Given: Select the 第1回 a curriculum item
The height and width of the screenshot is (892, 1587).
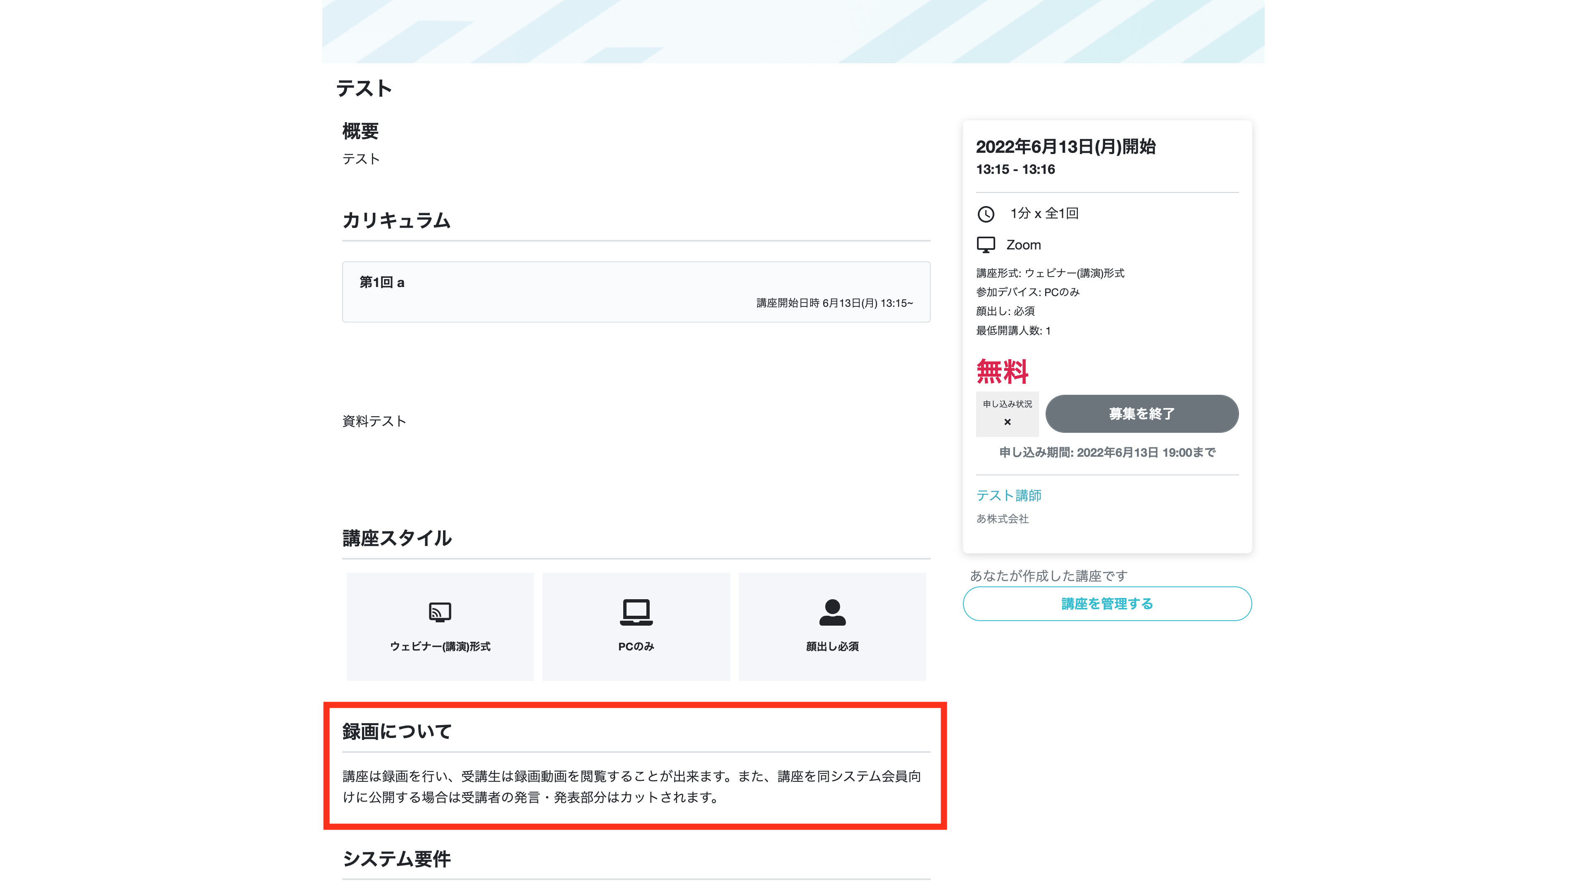Looking at the screenshot, I should tap(636, 292).
